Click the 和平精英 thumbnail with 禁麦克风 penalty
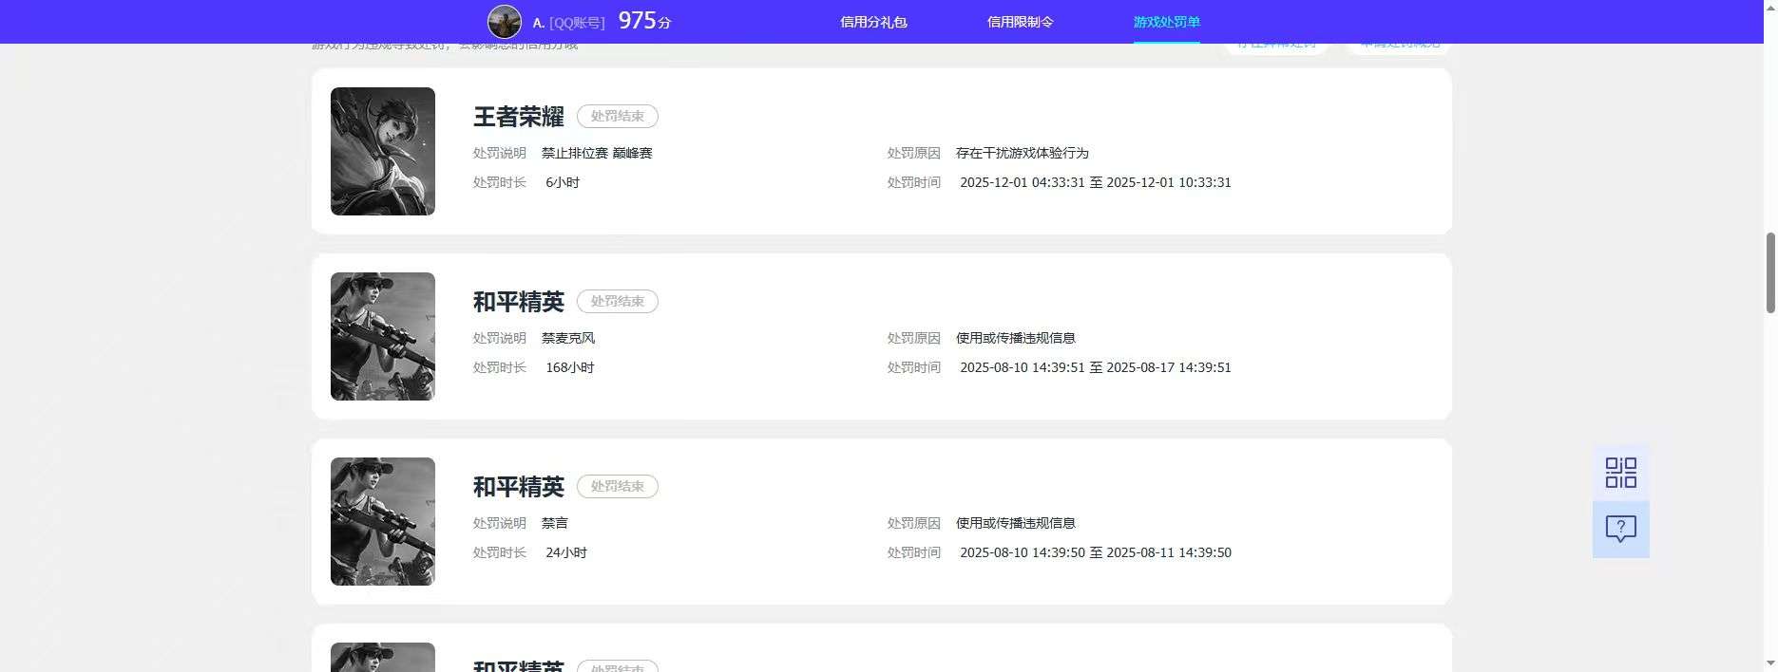This screenshot has height=672, width=1778. click(x=383, y=336)
